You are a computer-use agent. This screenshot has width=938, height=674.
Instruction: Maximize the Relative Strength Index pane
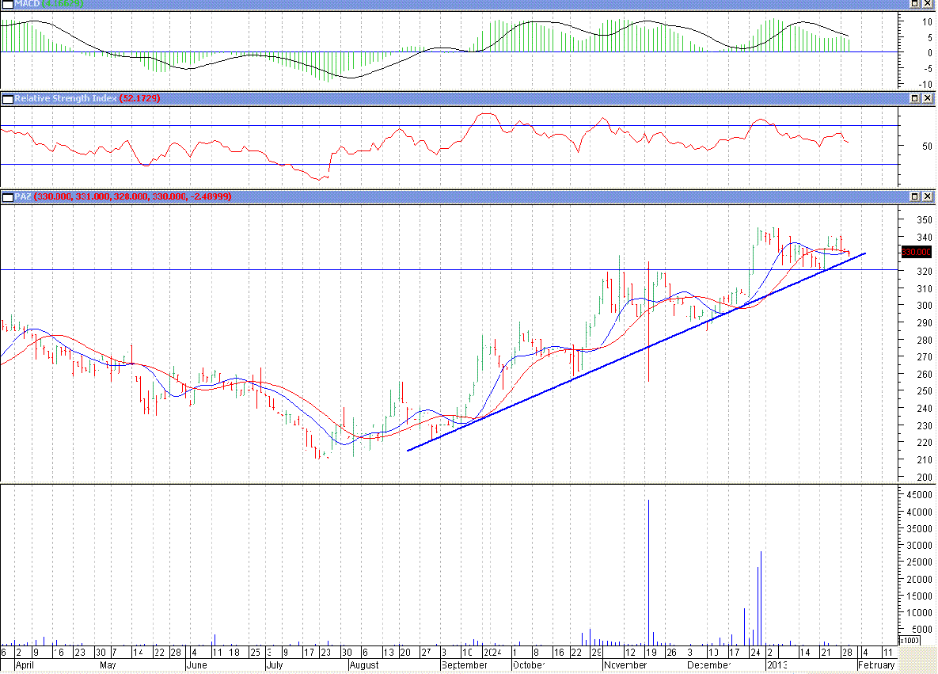[x=913, y=98]
